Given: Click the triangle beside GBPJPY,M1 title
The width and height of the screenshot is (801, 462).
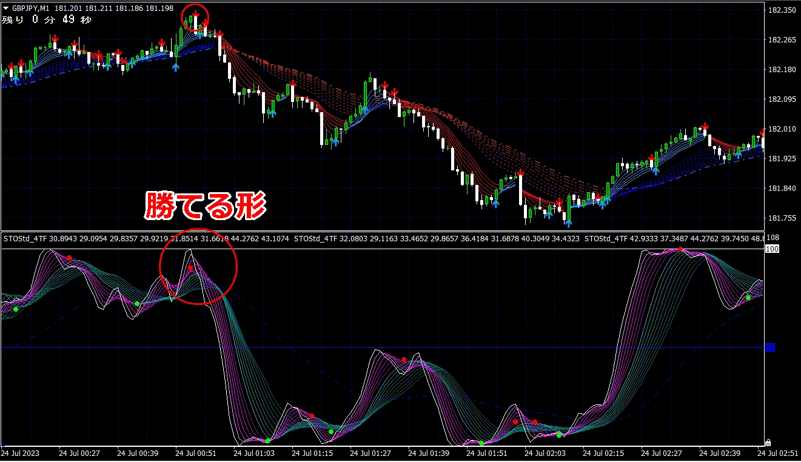Looking at the screenshot, I should point(6,8).
